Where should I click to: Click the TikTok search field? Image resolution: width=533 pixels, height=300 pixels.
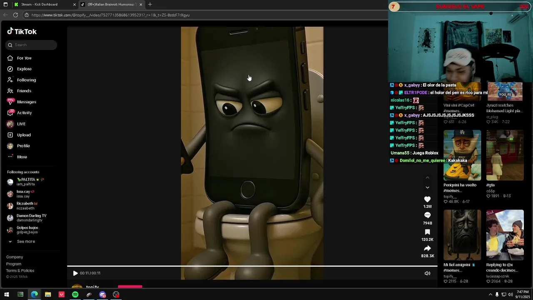coord(32,45)
